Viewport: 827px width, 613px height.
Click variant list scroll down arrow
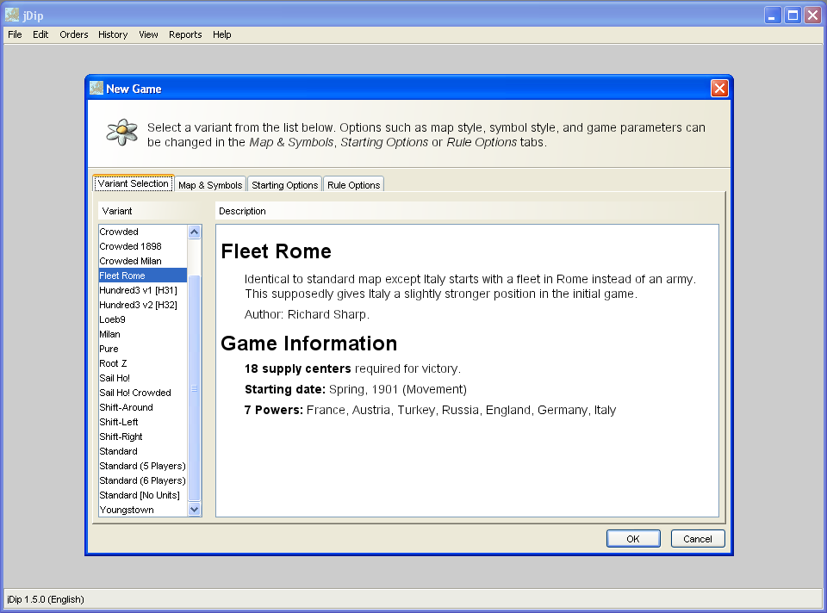click(194, 509)
